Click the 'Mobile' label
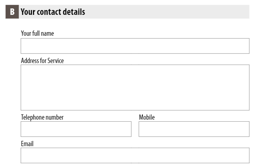This screenshot has width=256, height=165. pos(147,117)
